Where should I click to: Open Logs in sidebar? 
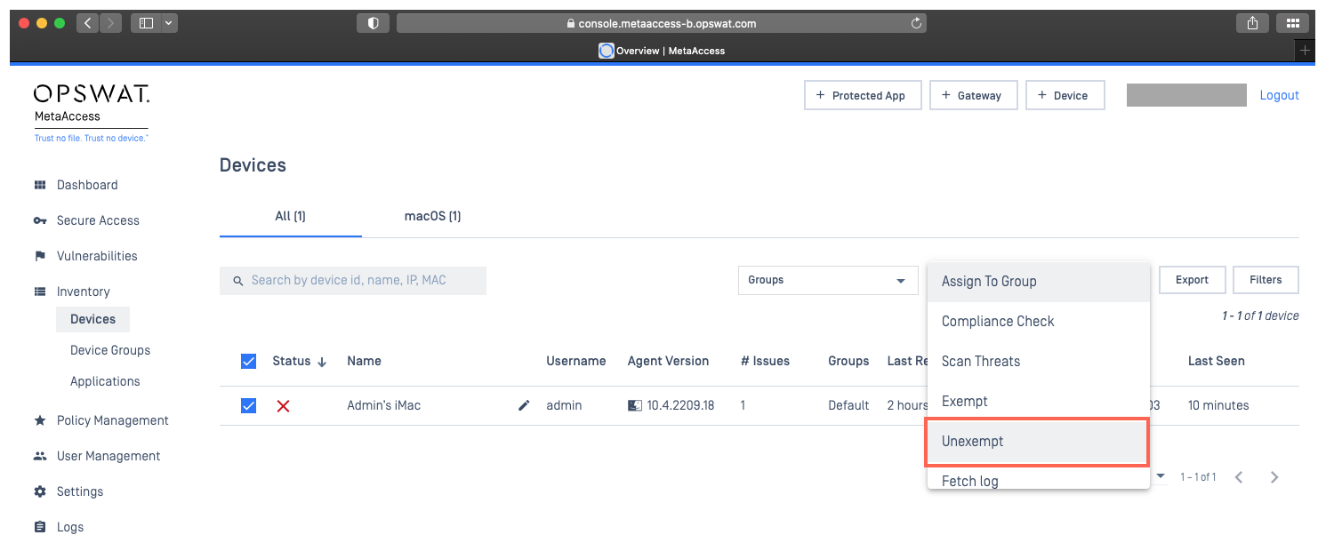coord(70,527)
